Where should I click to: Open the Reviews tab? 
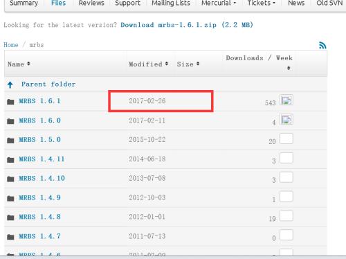[91, 3]
